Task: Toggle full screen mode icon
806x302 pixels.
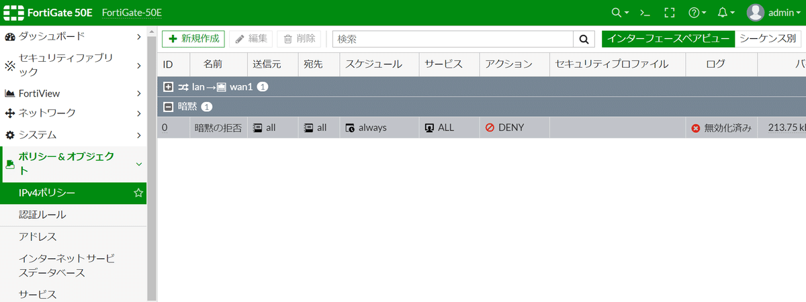Action: (668, 13)
